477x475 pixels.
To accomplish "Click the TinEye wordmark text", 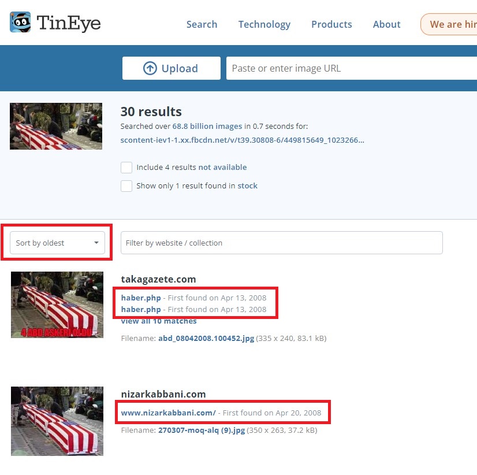I will coord(69,23).
